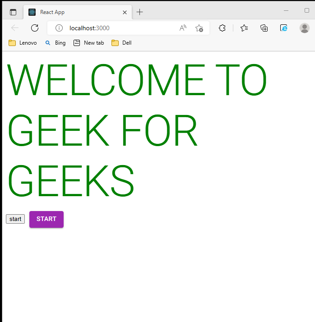315x322 pixels.
Task: Open the New tab bookmark
Action: pyautogui.click(x=88, y=43)
